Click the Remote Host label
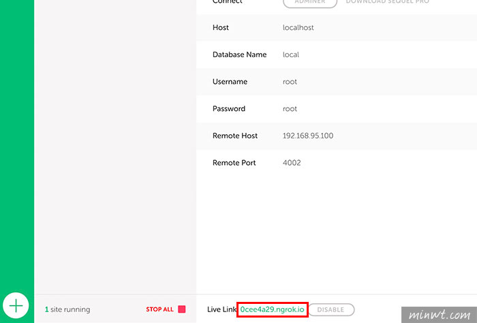Viewport: 477px width, 323px height. pos(235,136)
